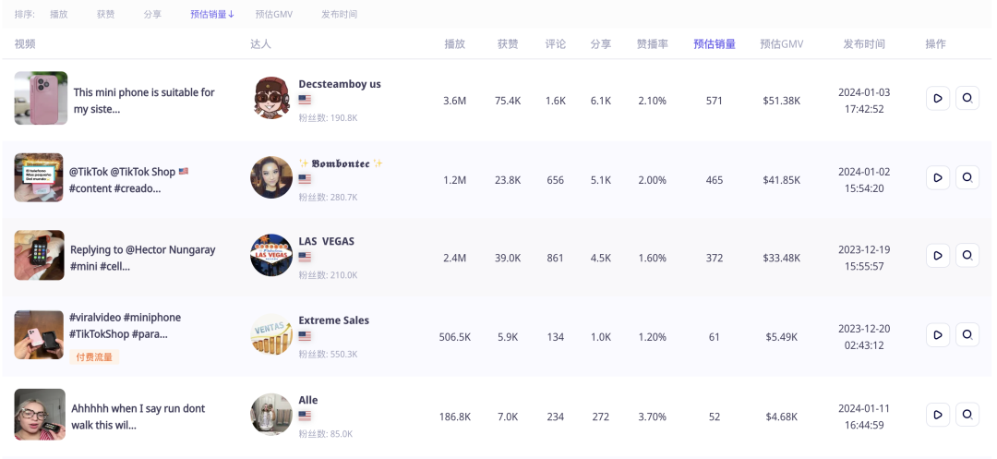Play the Decsteamboy us mini phone video
997x459 pixels.
[x=937, y=98]
